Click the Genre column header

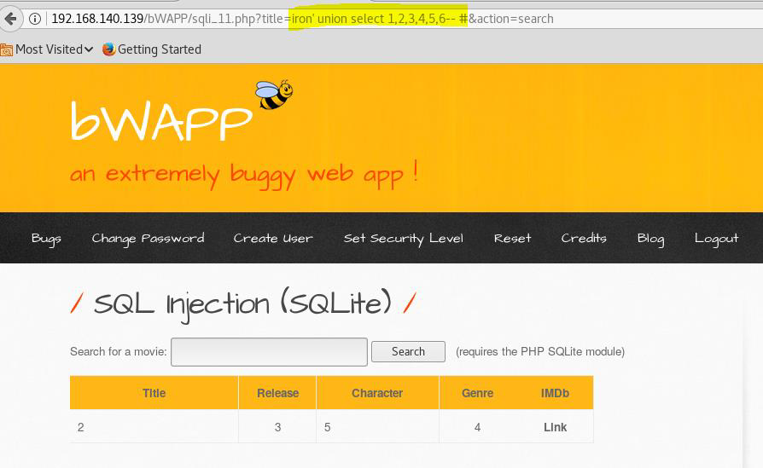click(477, 393)
